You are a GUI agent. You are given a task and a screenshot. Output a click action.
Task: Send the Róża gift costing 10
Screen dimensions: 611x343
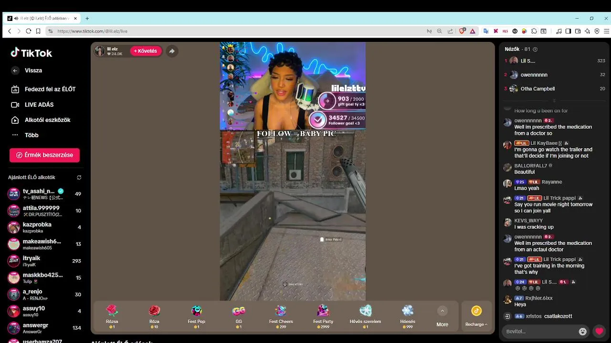coord(154,316)
